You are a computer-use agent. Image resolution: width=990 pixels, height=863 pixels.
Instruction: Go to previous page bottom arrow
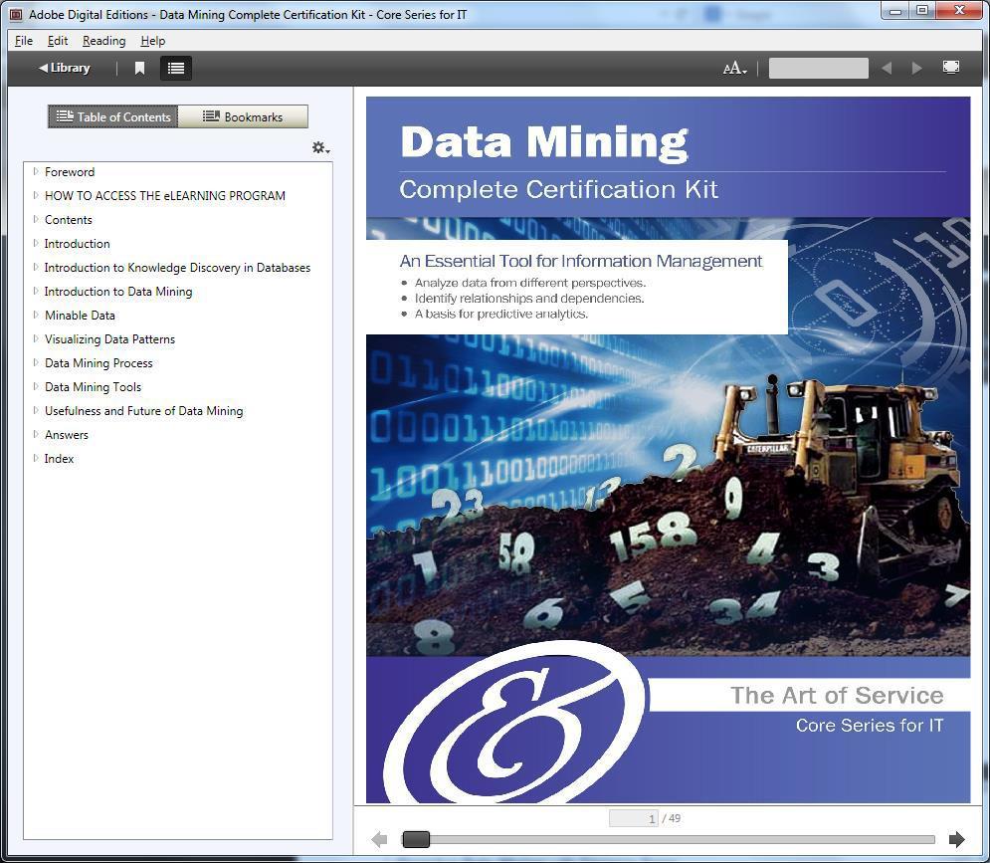pyautogui.click(x=379, y=839)
